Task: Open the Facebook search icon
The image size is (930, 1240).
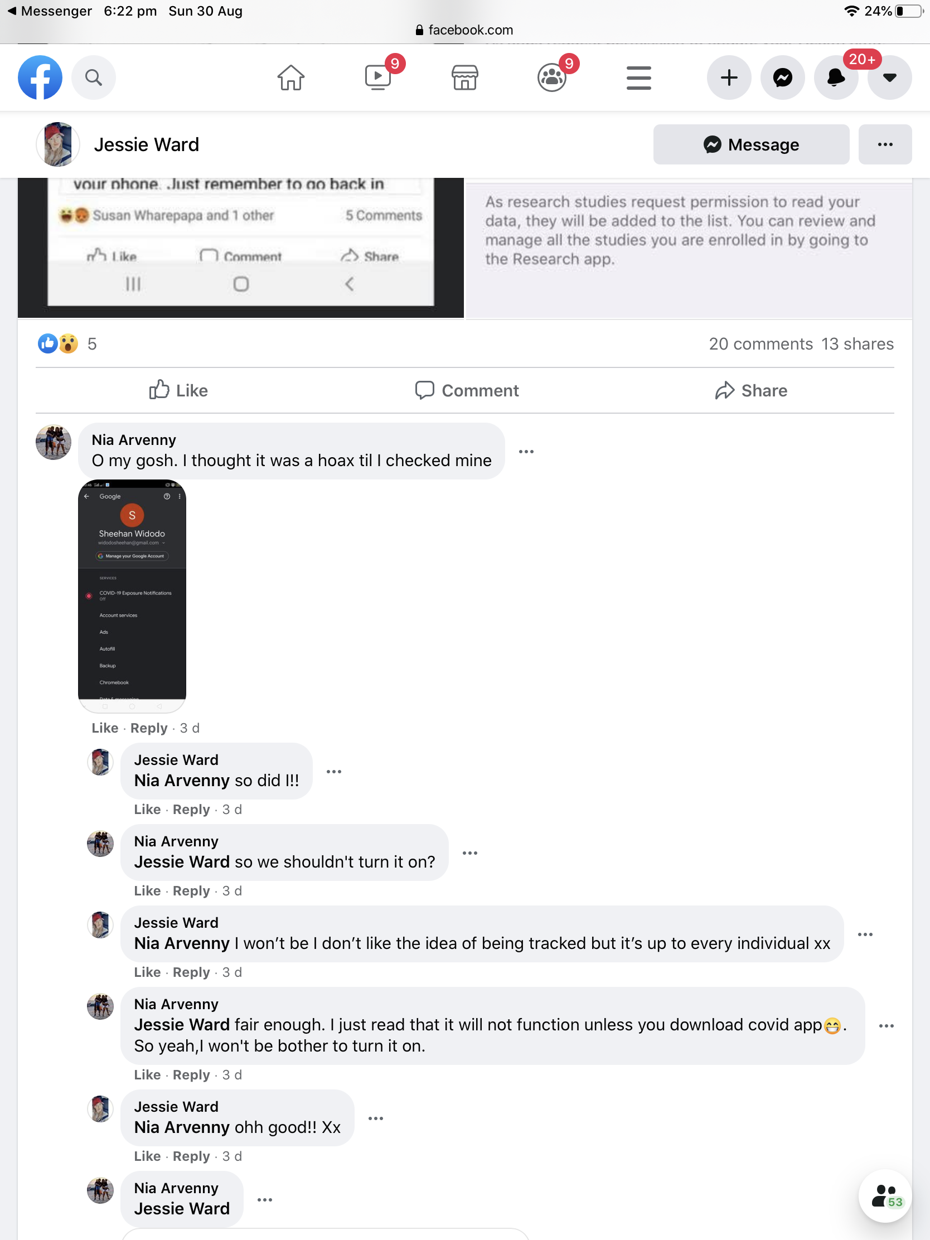Action: (94, 77)
